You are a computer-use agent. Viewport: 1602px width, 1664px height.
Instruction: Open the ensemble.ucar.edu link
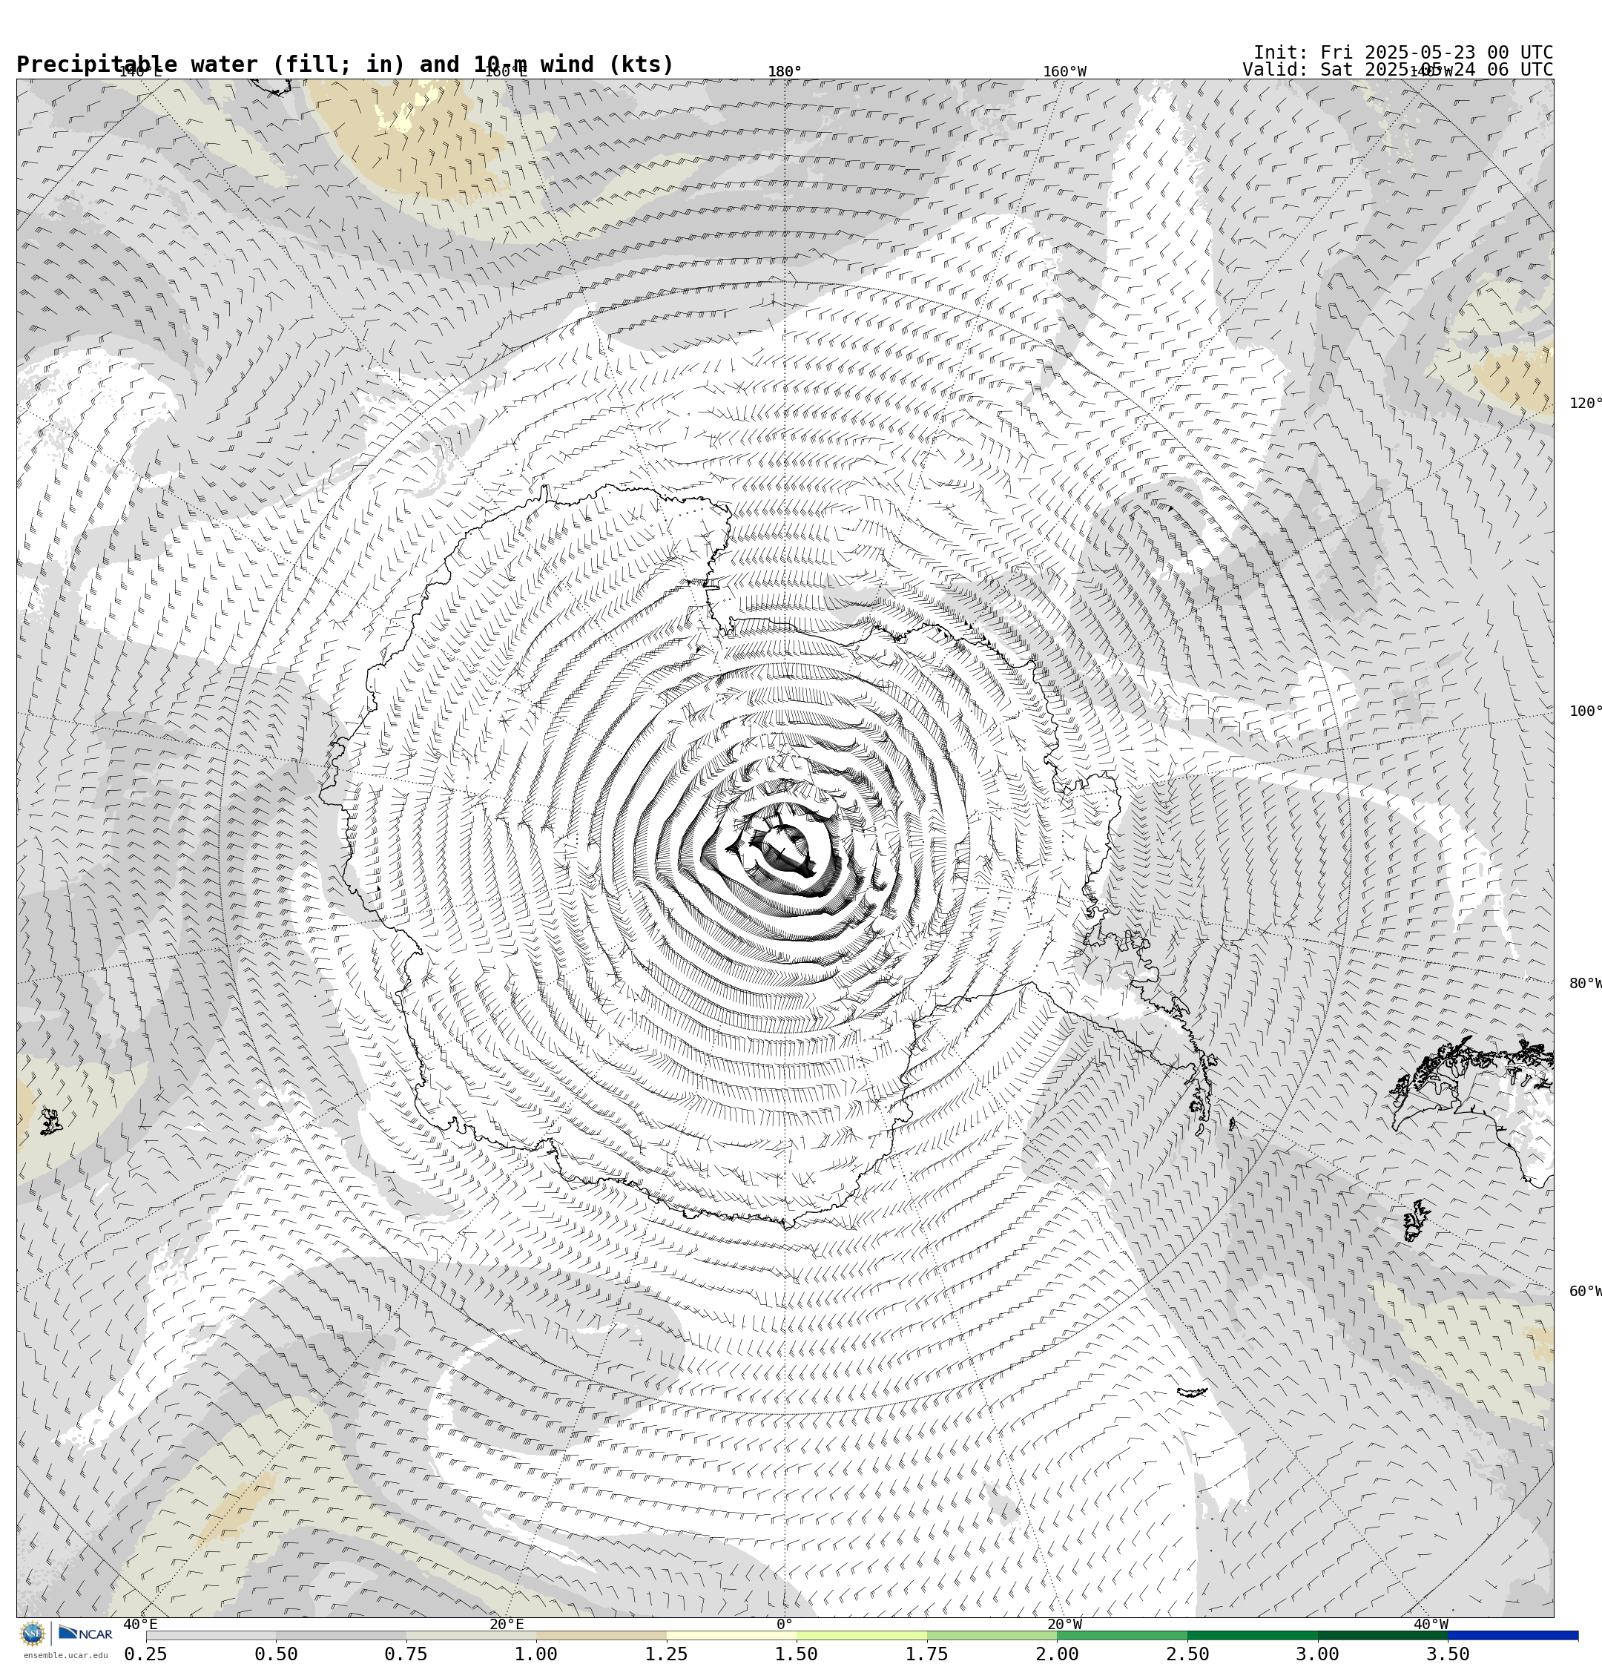coord(65,1656)
